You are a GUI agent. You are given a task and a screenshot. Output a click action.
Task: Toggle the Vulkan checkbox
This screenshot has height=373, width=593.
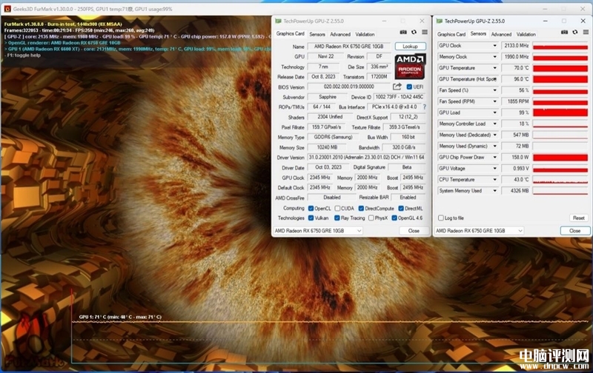311,218
